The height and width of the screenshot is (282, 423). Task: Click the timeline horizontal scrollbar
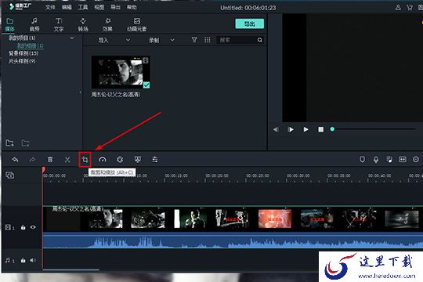pyautogui.click(x=70, y=269)
